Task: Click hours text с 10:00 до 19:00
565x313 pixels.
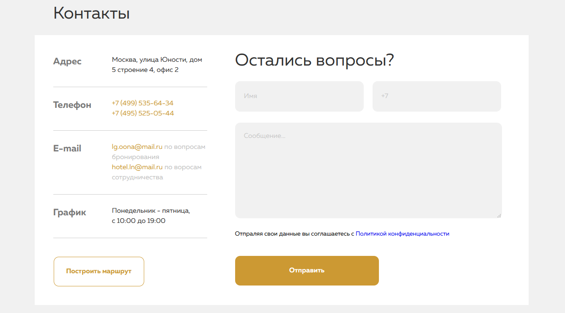Action: point(139,221)
